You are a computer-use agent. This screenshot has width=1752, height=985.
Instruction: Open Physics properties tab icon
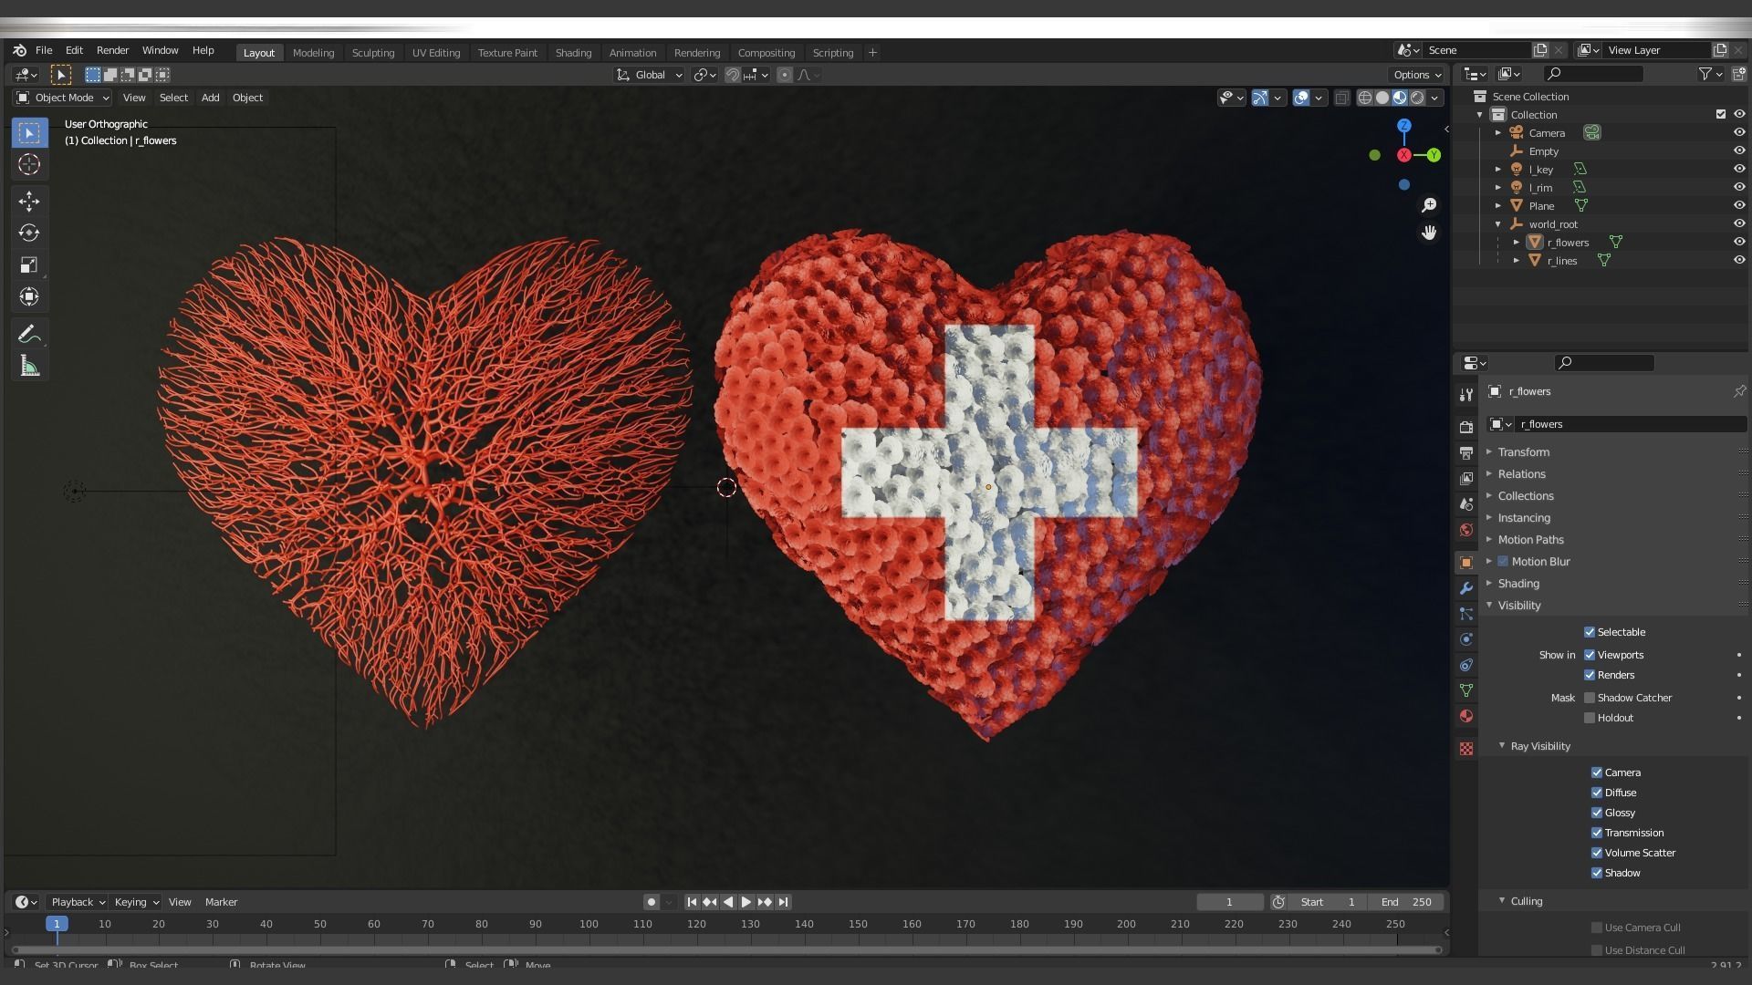[1466, 639]
